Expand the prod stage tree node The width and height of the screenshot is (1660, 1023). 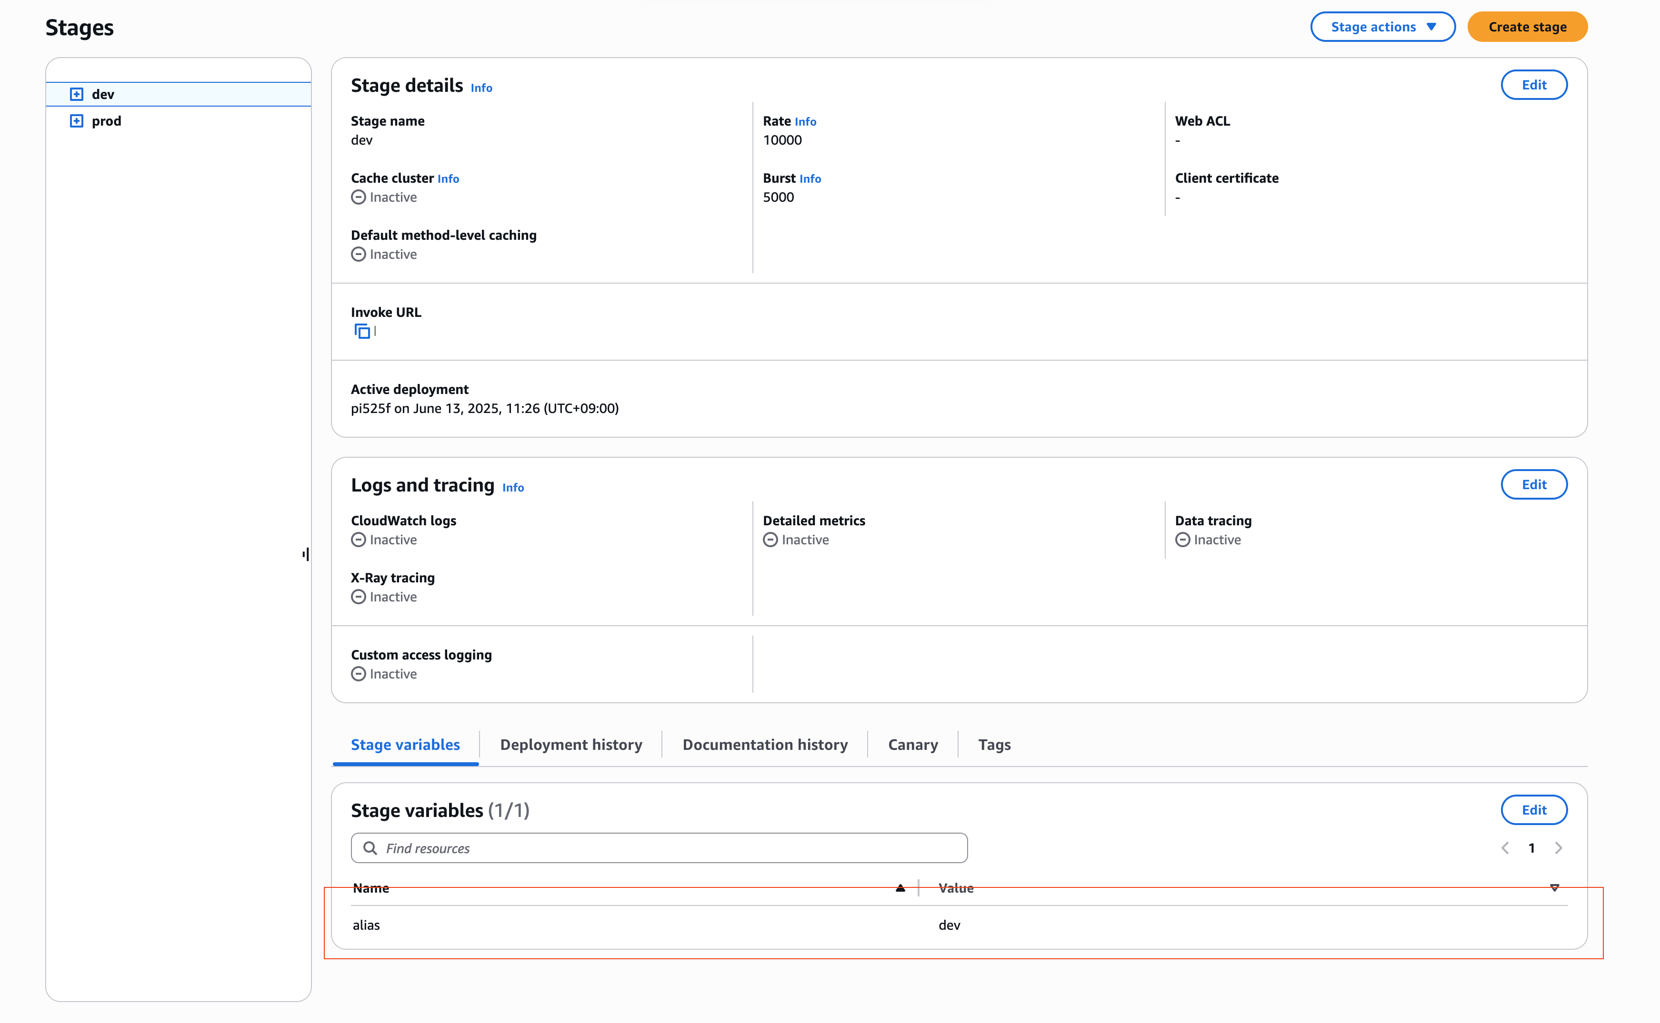77,121
